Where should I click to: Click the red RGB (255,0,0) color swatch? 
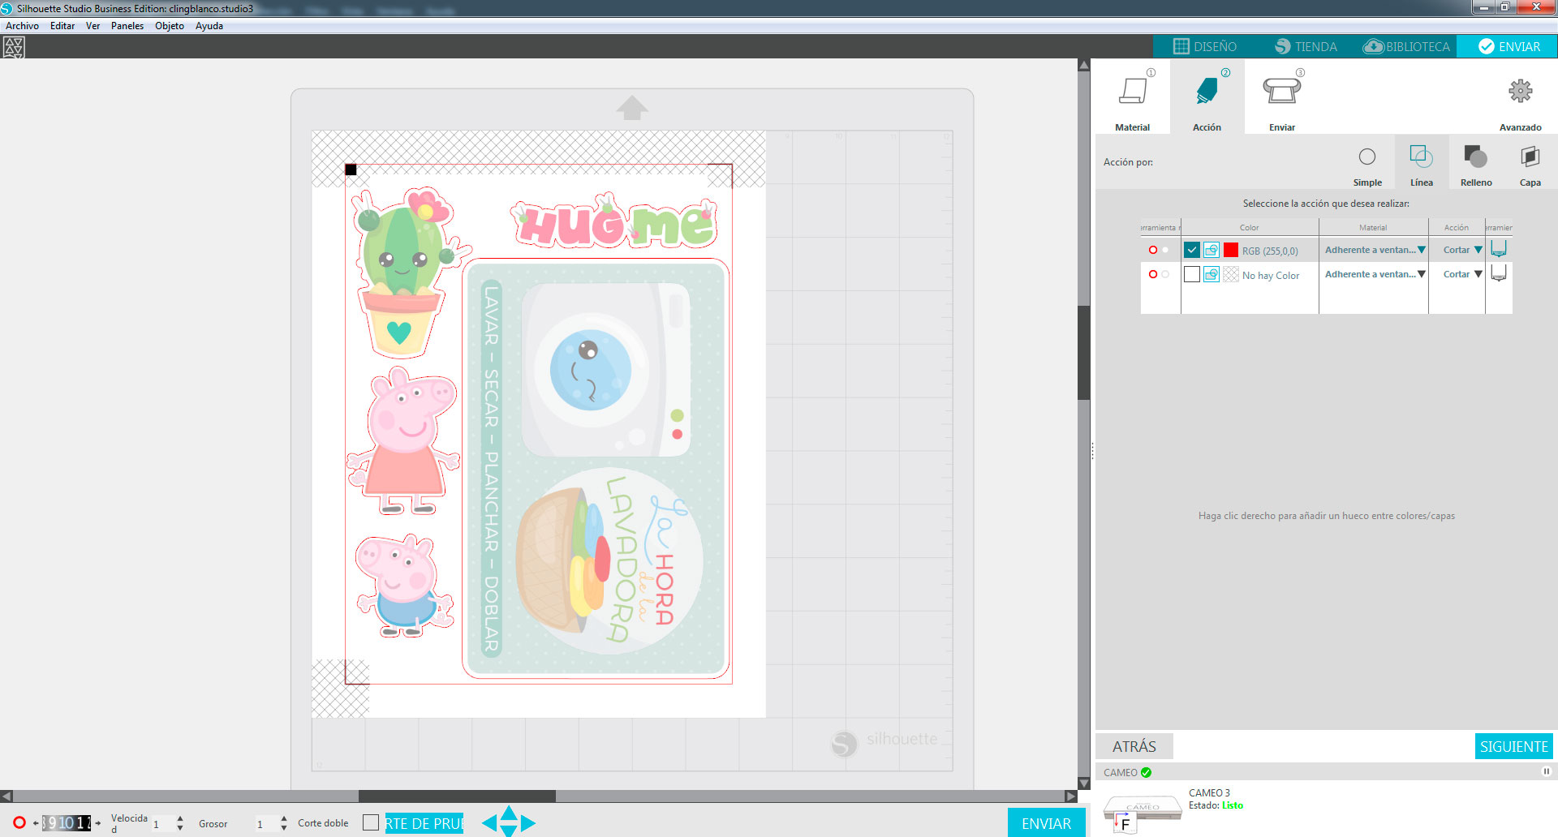1230,250
